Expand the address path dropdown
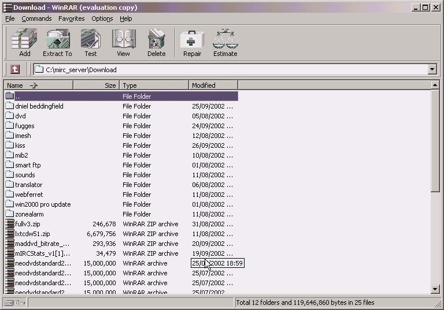Image resolution: width=444 pixels, height=310 pixels. click(x=432, y=69)
